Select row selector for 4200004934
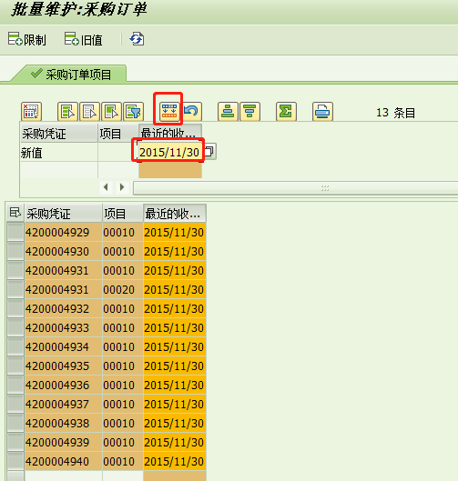Image resolution: width=458 pixels, height=481 pixels. (x=15, y=346)
